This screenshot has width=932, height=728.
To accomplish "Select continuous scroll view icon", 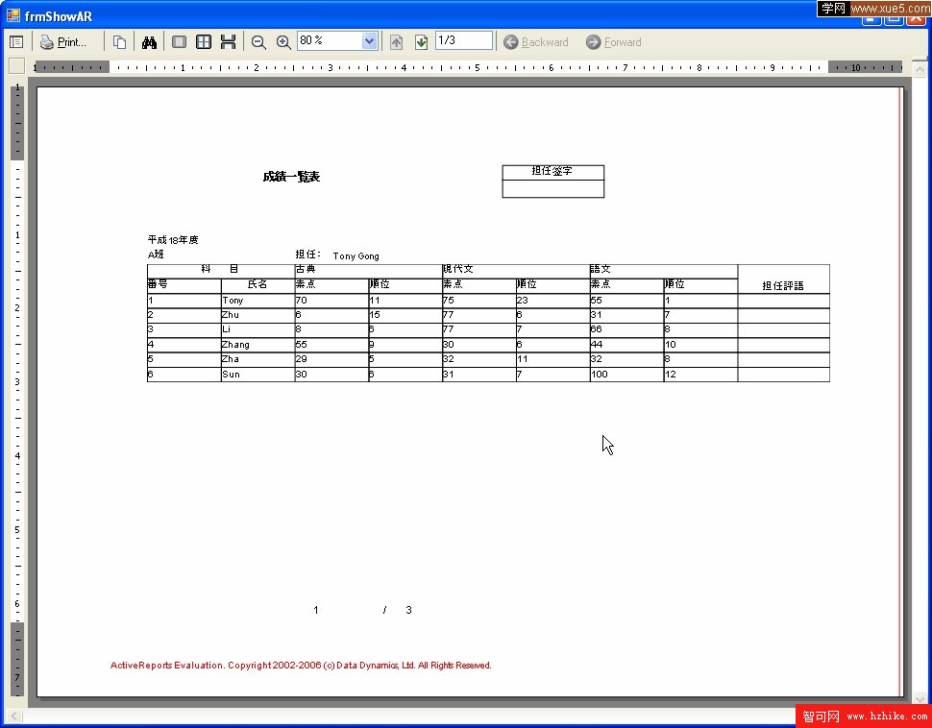I will 228,42.
